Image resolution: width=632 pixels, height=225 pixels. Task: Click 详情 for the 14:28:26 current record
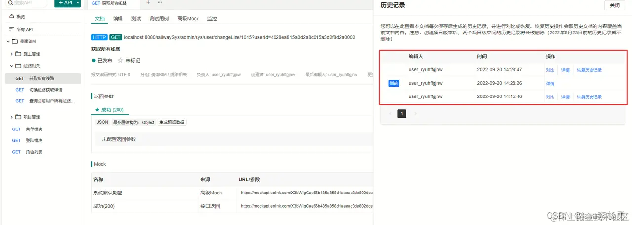pyautogui.click(x=550, y=83)
